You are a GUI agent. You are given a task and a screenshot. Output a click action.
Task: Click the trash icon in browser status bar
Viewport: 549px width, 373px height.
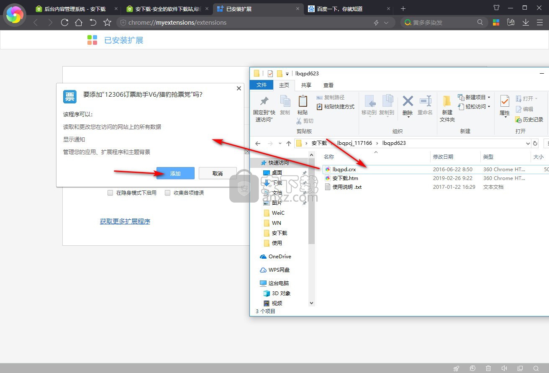coord(488,368)
